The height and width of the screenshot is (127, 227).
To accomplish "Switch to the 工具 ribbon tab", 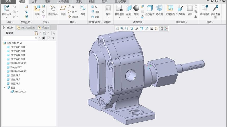I will (79, 2).
